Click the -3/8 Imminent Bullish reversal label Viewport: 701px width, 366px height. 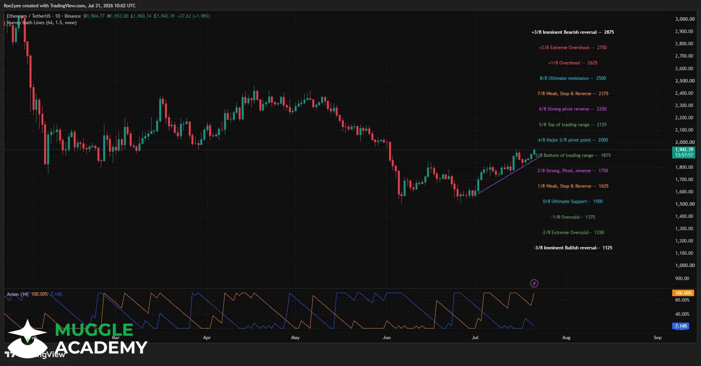tap(573, 248)
